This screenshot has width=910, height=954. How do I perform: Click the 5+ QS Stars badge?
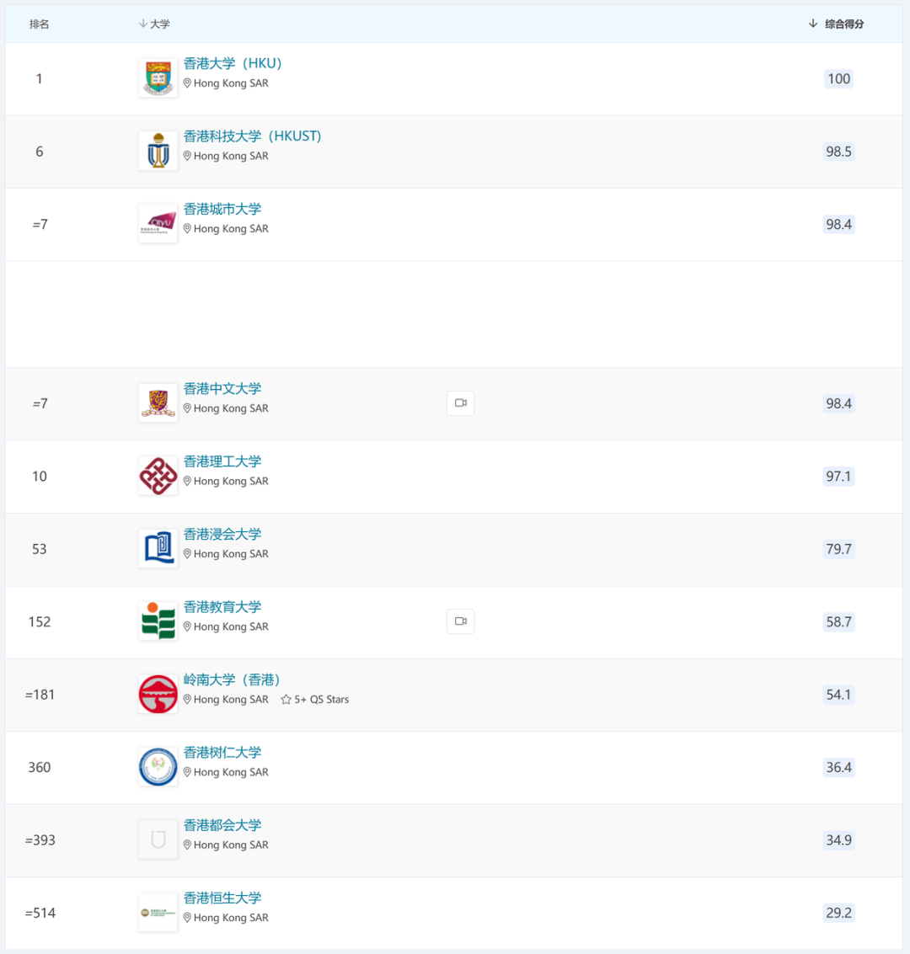click(315, 700)
